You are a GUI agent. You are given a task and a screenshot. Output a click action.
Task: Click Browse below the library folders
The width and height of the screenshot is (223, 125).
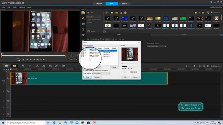[x=91, y=32]
